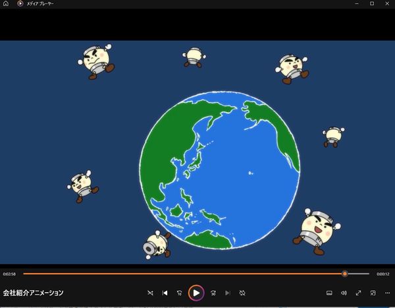Skip back 10 seconds
The height and width of the screenshot is (308, 395).
pyautogui.click(x=180, y=292)
